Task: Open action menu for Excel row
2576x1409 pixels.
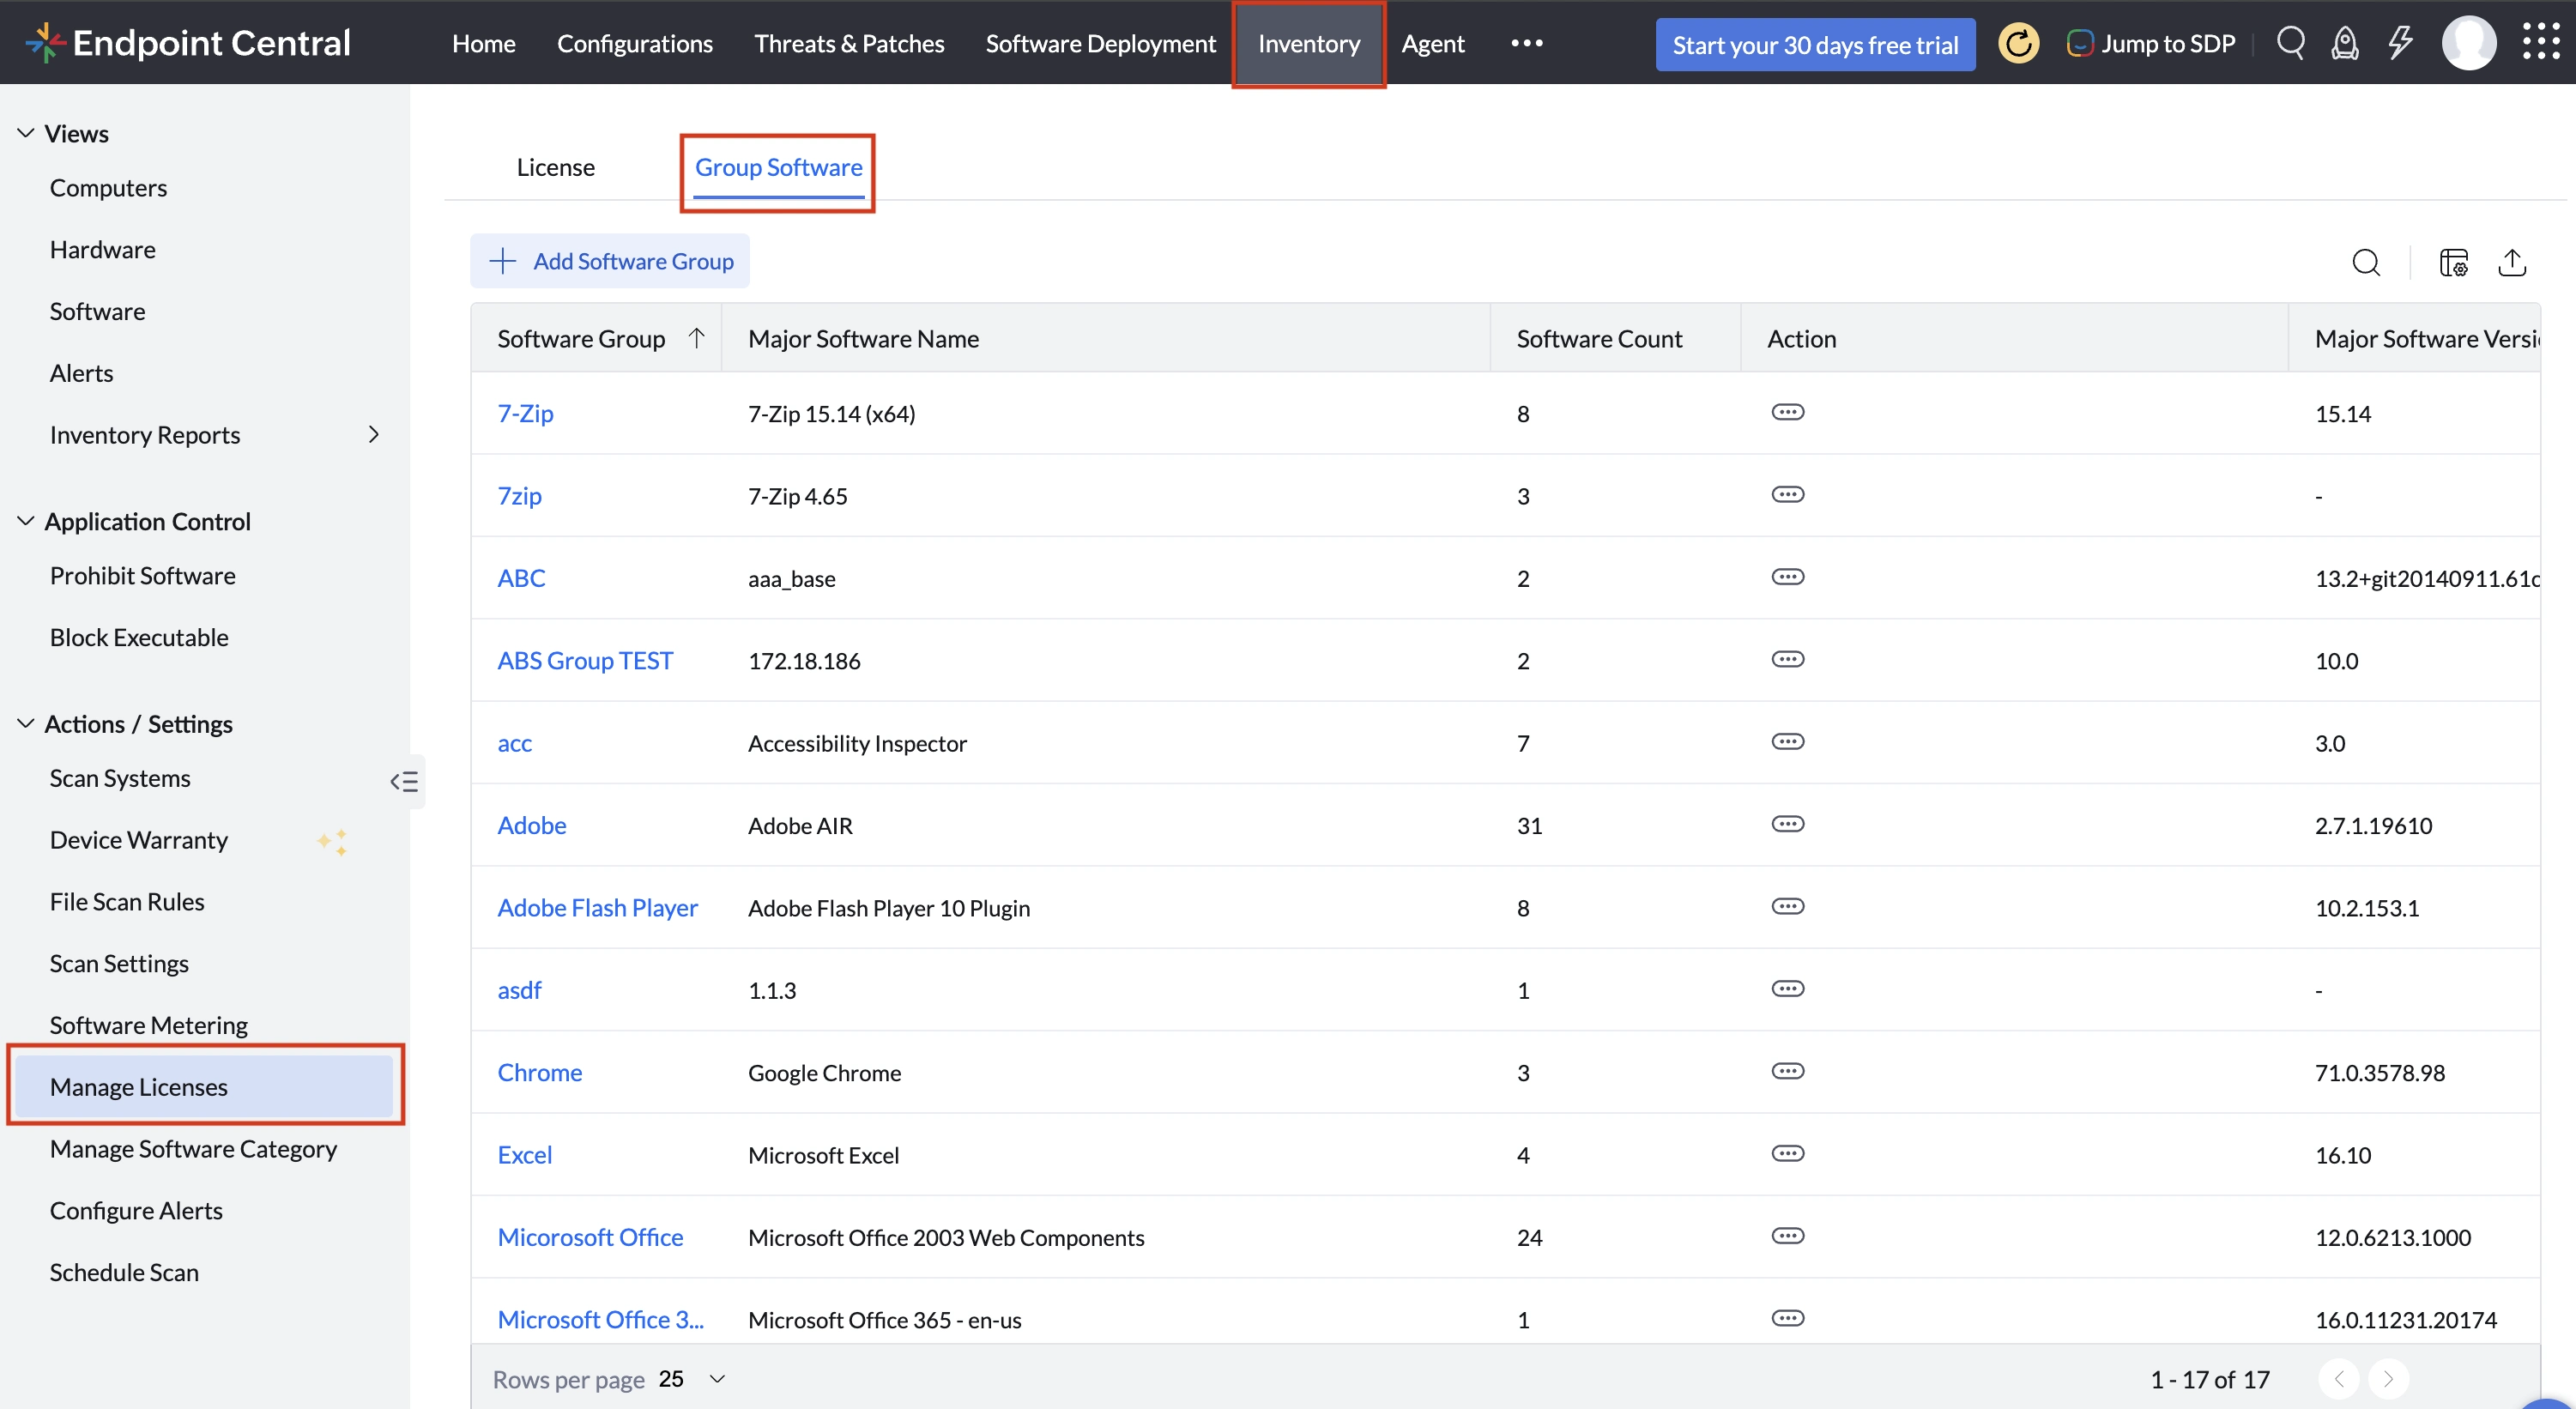Action: tap(1787, 1153)
